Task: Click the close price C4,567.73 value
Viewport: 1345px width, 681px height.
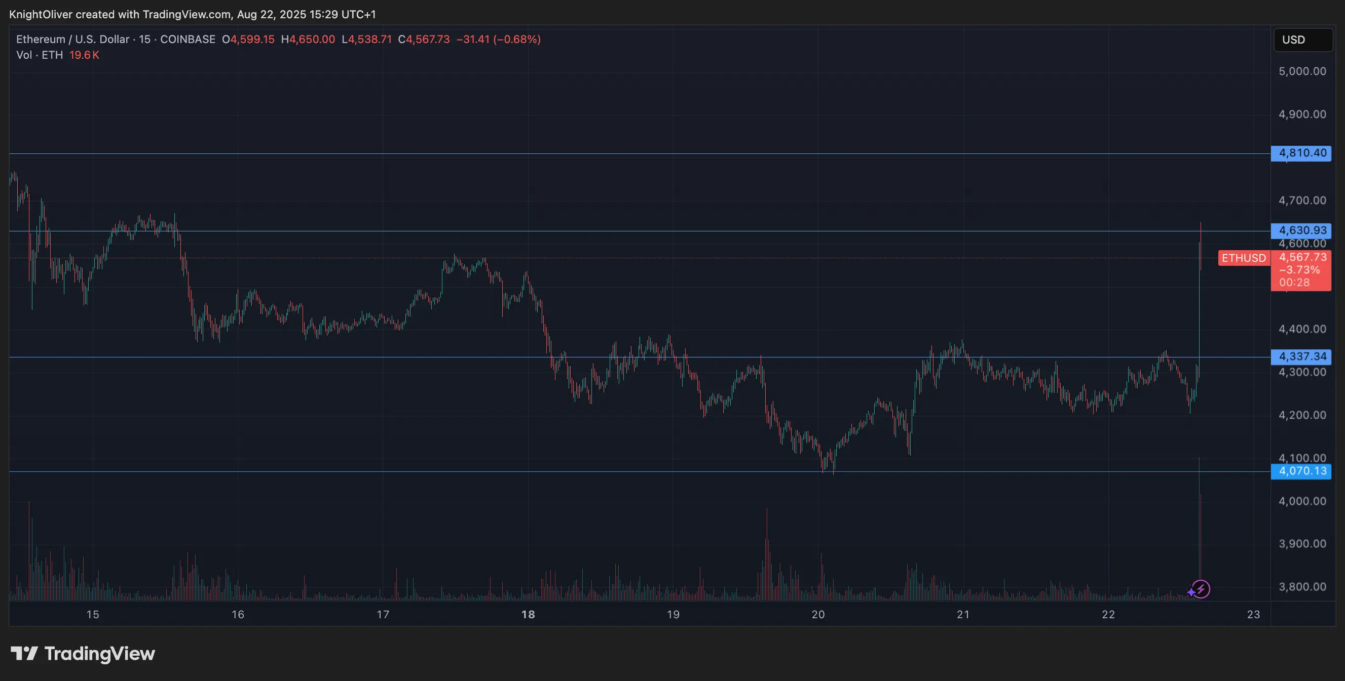Action: coord(425,39)
